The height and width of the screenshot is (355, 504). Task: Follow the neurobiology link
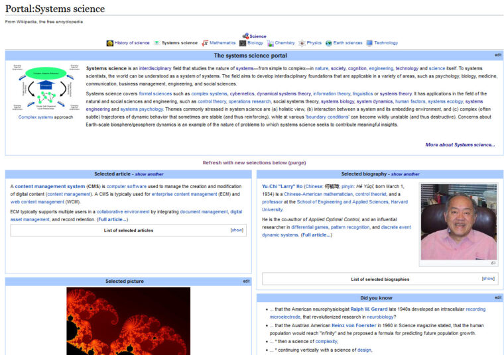pos(380,317)
